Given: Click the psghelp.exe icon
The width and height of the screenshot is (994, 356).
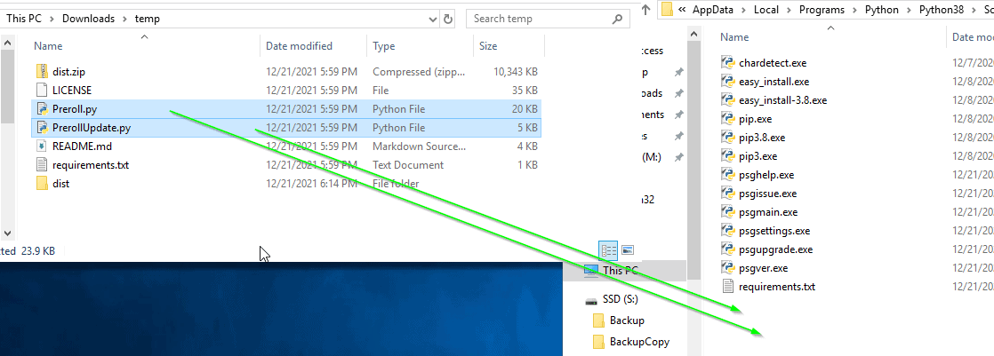Looking at the screenshot, I should [x=728, y=175].
